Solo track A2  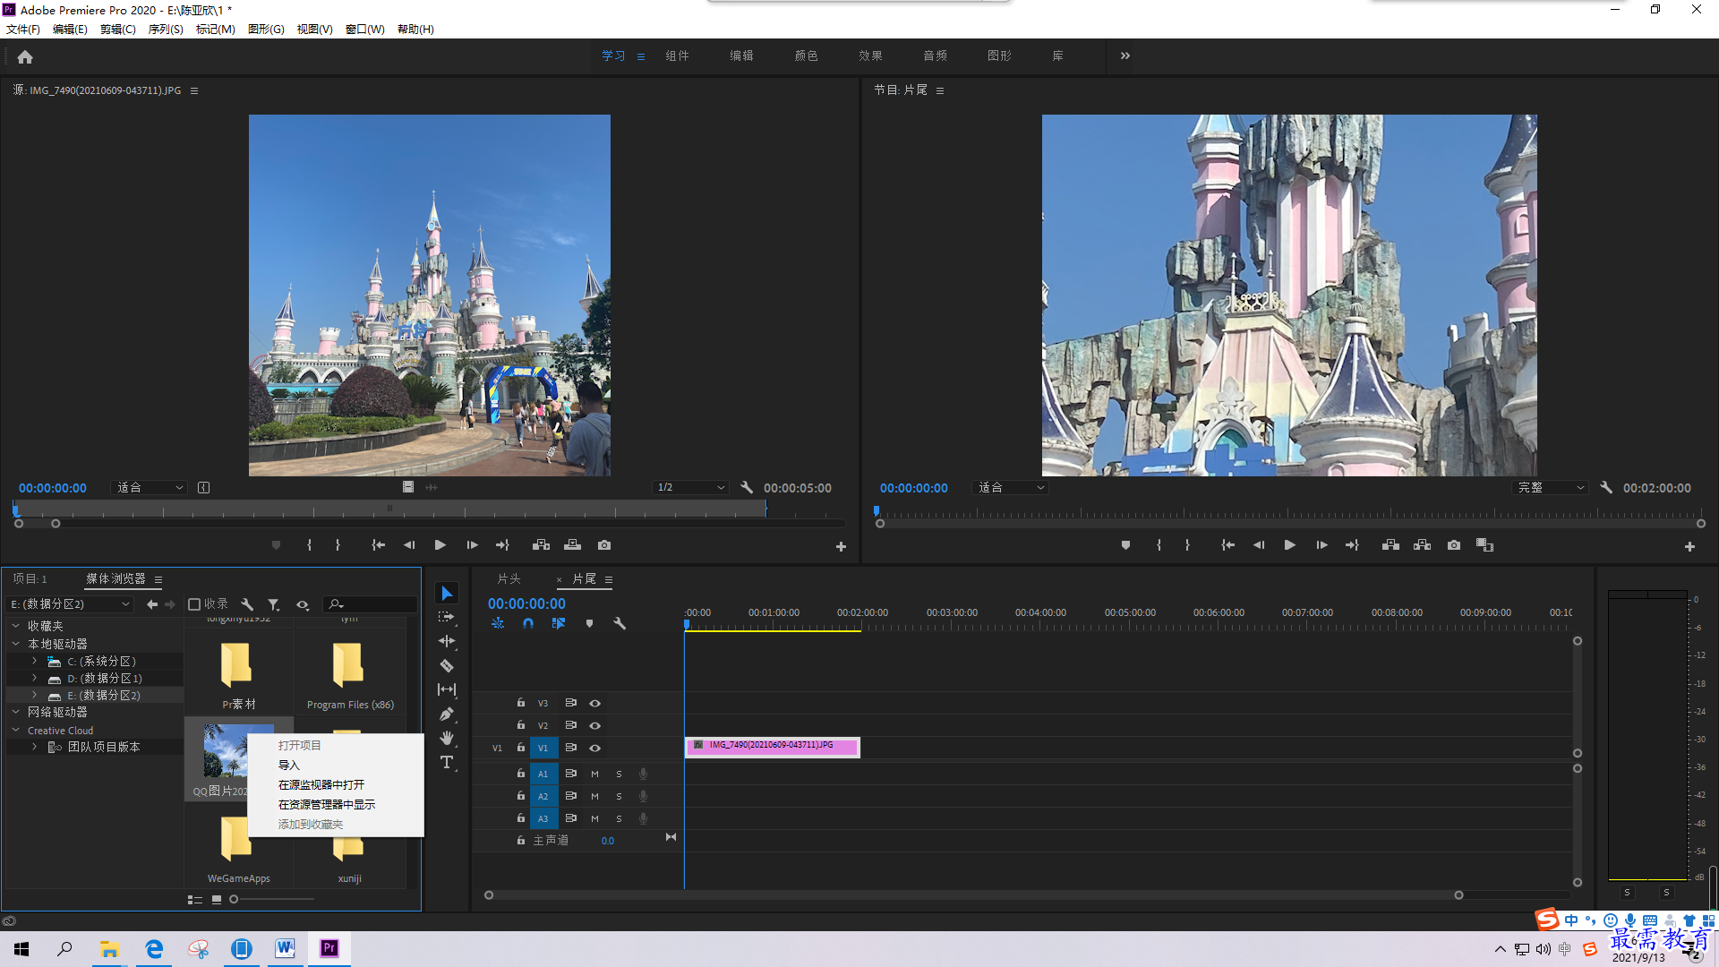coord(619,796)
